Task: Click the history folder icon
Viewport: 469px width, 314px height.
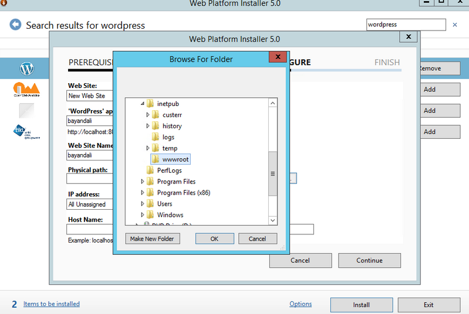Action: [156, 126]
